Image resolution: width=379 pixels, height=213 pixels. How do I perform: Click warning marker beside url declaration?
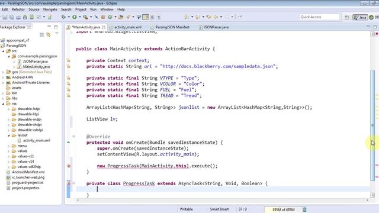[x=69, y=66]
